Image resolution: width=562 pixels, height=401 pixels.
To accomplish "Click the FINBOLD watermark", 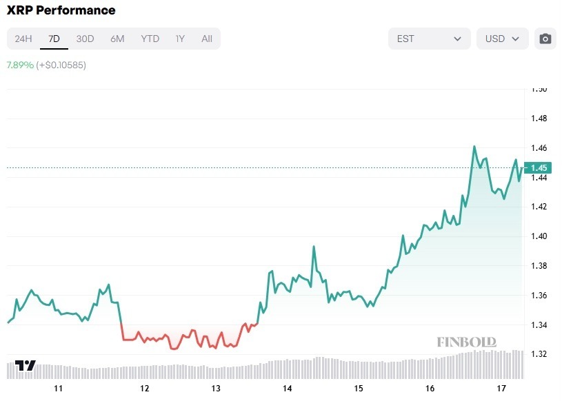I will [465, 342].
